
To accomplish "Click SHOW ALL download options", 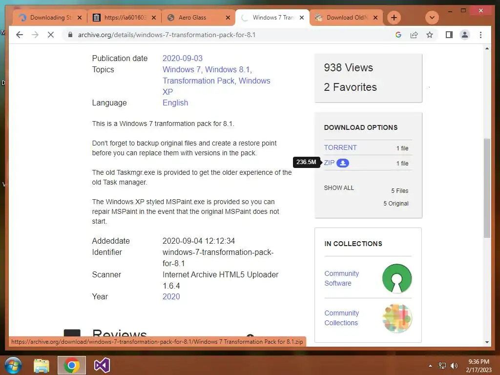I will 339,188.
